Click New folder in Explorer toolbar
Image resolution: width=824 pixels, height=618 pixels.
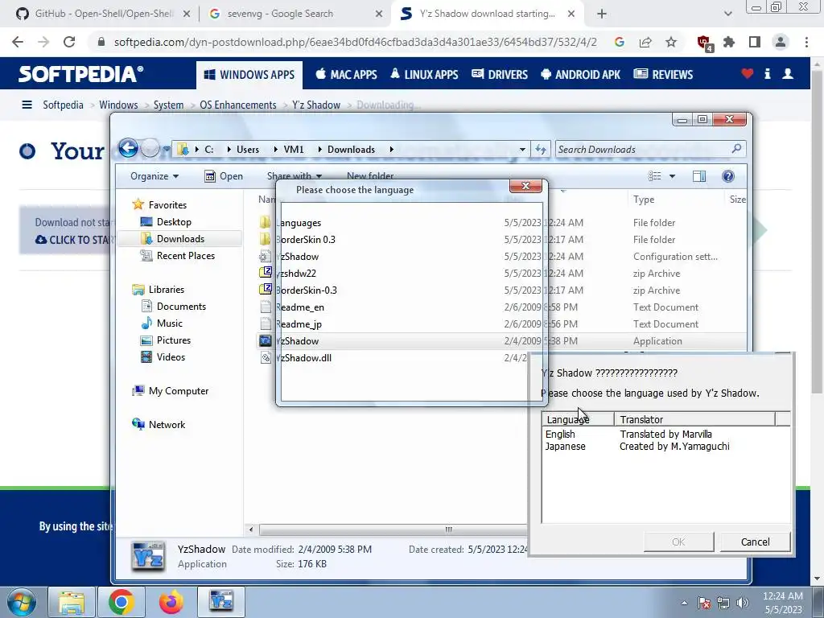pos(370,176)
